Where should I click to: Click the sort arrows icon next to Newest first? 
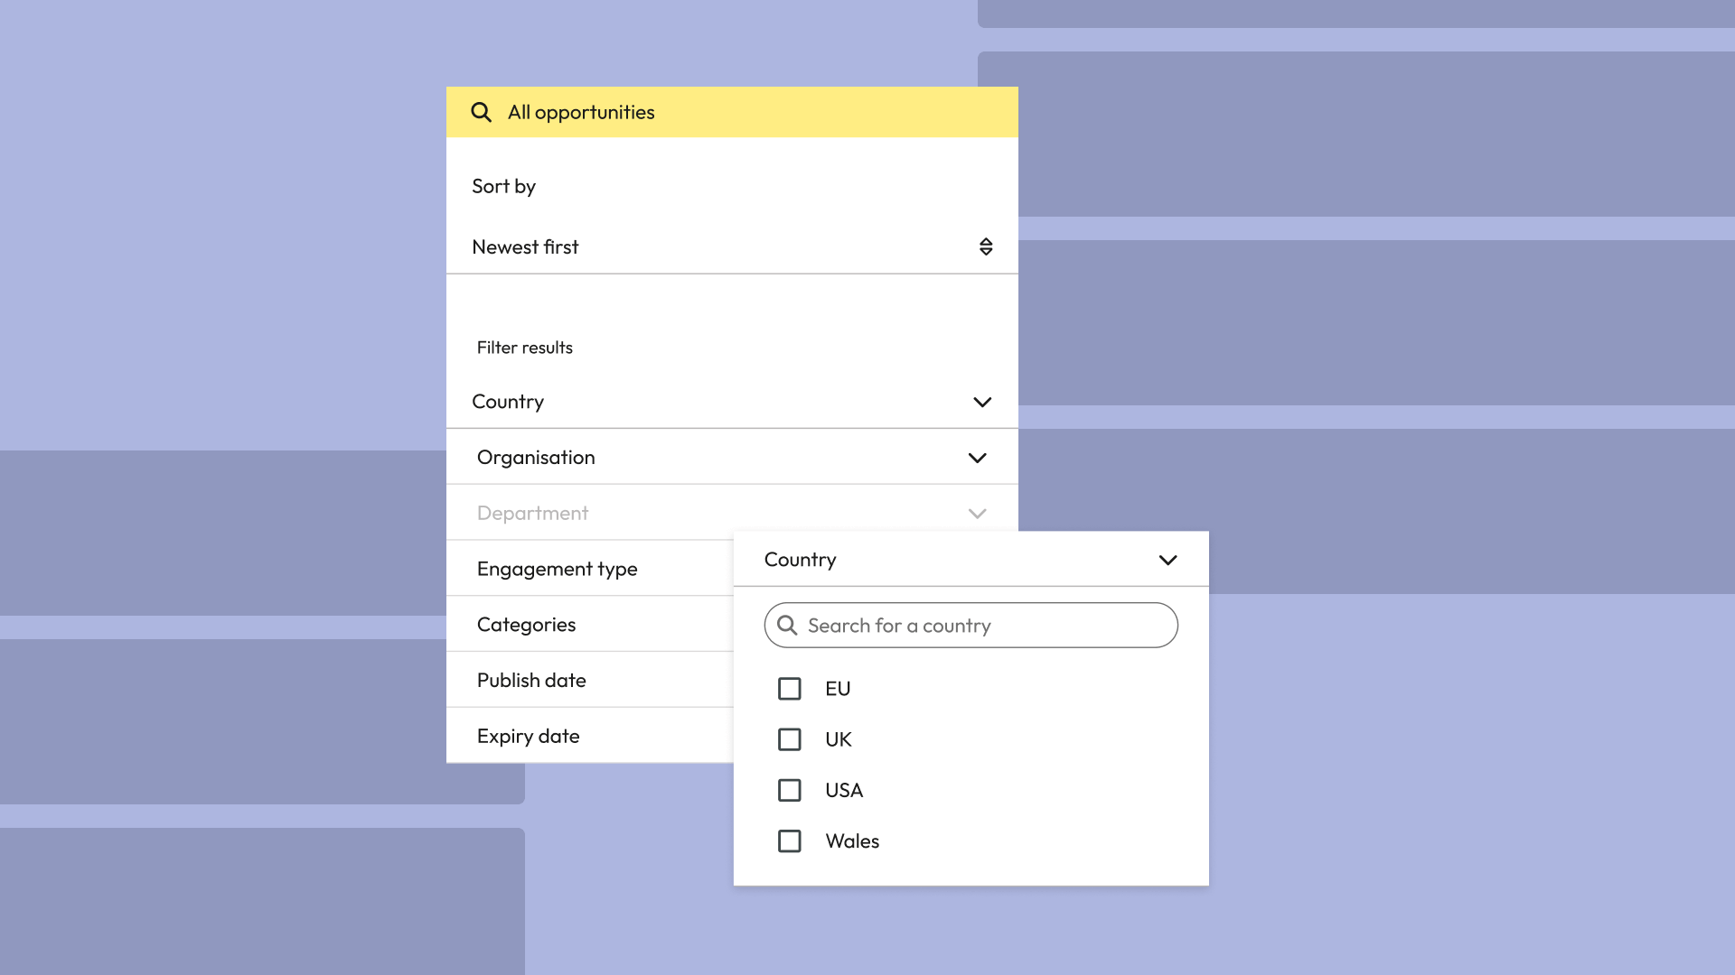[986, 246]
